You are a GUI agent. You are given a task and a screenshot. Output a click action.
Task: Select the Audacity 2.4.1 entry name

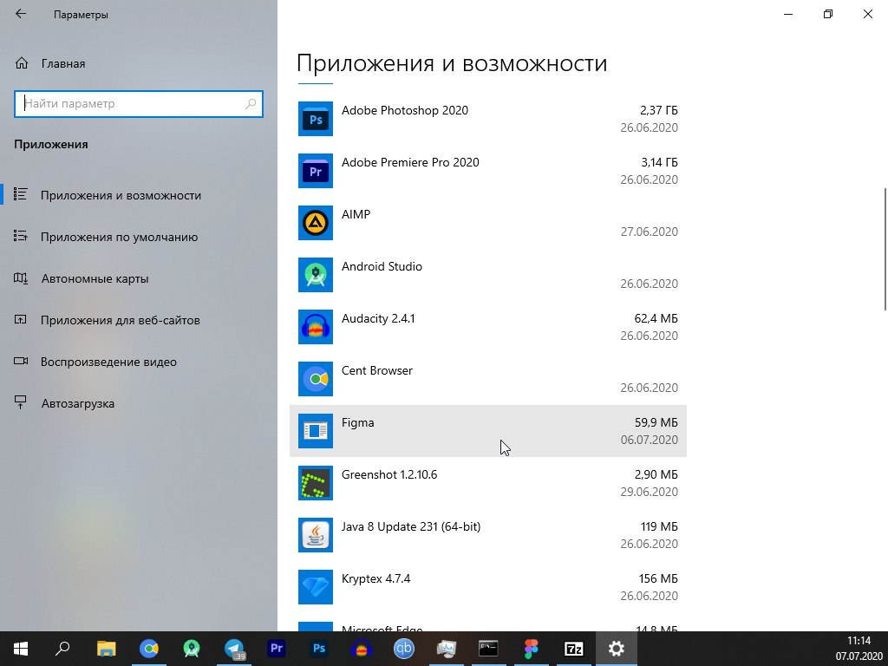point(378,319)
